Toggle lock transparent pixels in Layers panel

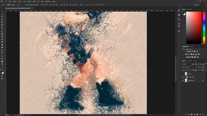click(186, 70)
